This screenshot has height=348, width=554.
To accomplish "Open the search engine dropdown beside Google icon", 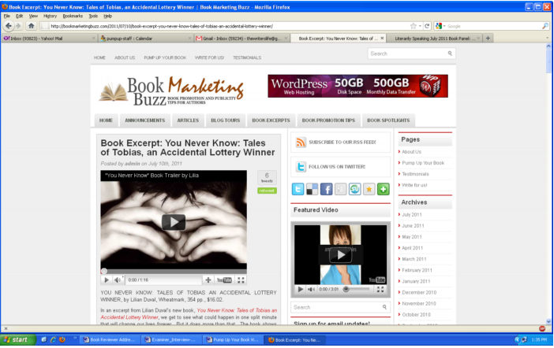I will [444, 26].
